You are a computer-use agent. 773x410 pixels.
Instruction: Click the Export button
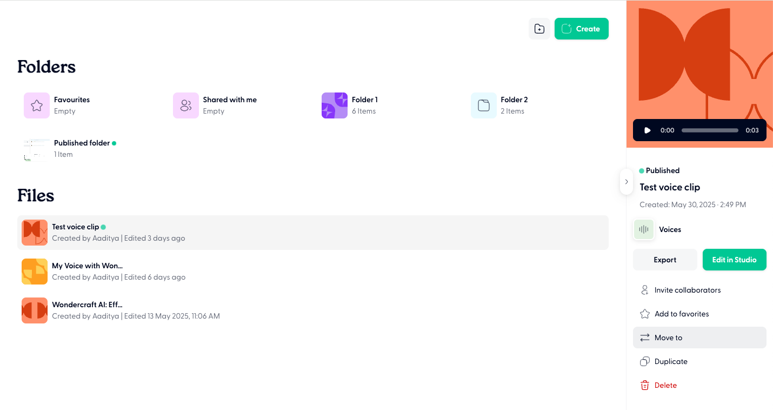point(665,260)
